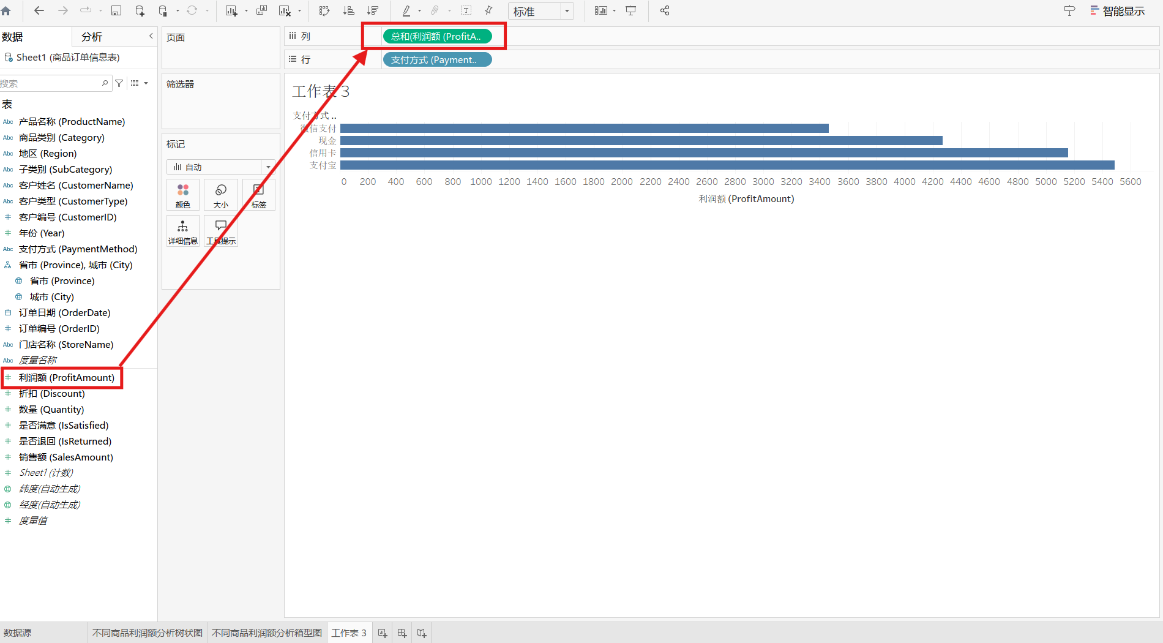Open the 颜色 color marks card
The height and width of the screenshot is (643, 1163).
tap(182, 195)
